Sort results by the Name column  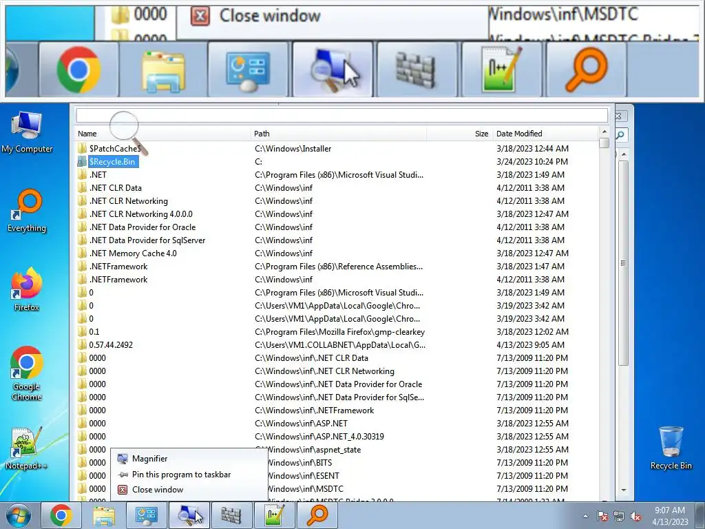point(162,134)
